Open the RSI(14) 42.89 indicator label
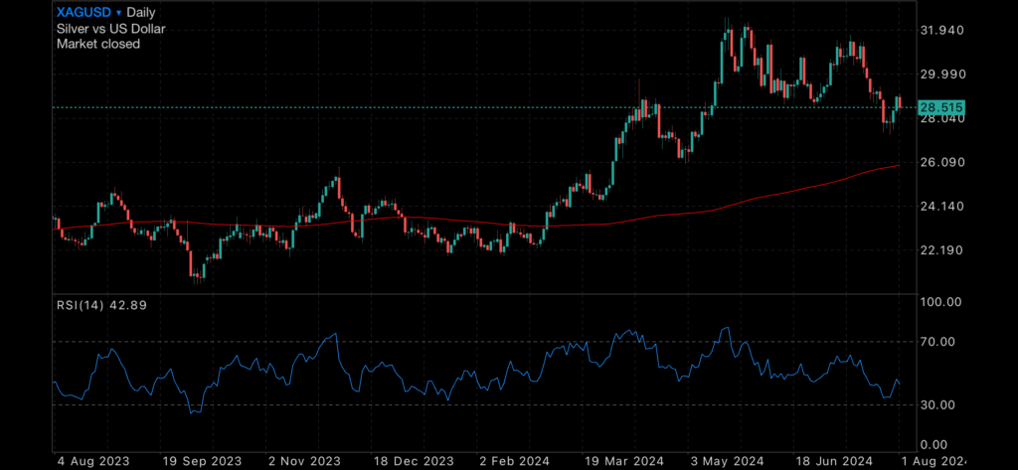This screenshot has height=470, width=1018. [101, 304]
